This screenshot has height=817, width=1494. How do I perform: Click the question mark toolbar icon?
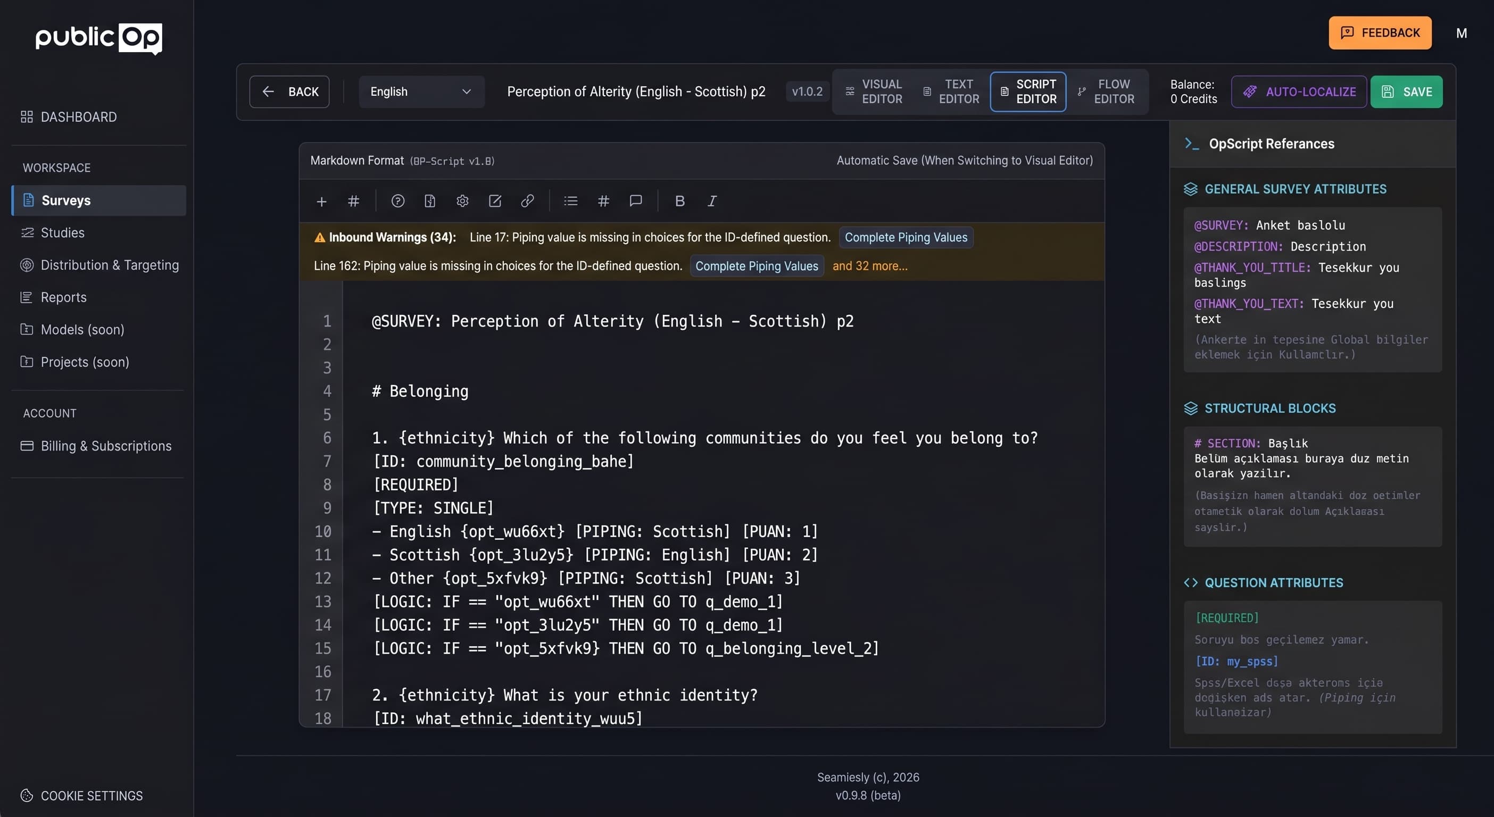pos(398,201)
